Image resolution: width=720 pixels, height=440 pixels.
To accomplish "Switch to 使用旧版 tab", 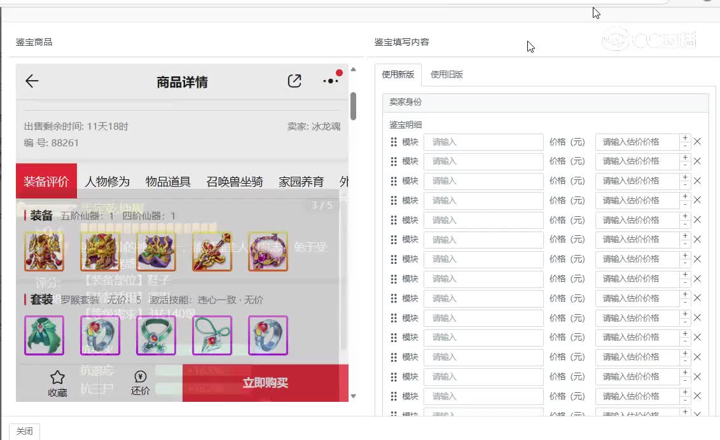I will tap(447, 74).
